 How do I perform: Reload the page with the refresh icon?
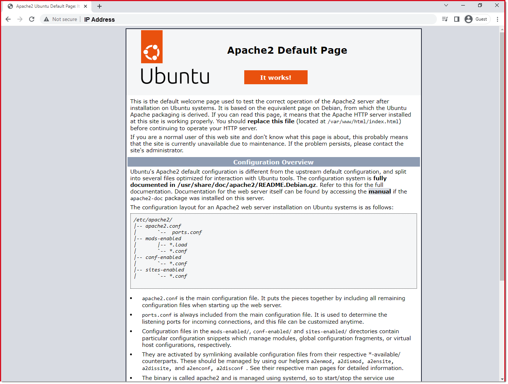(x=32, y=19)
